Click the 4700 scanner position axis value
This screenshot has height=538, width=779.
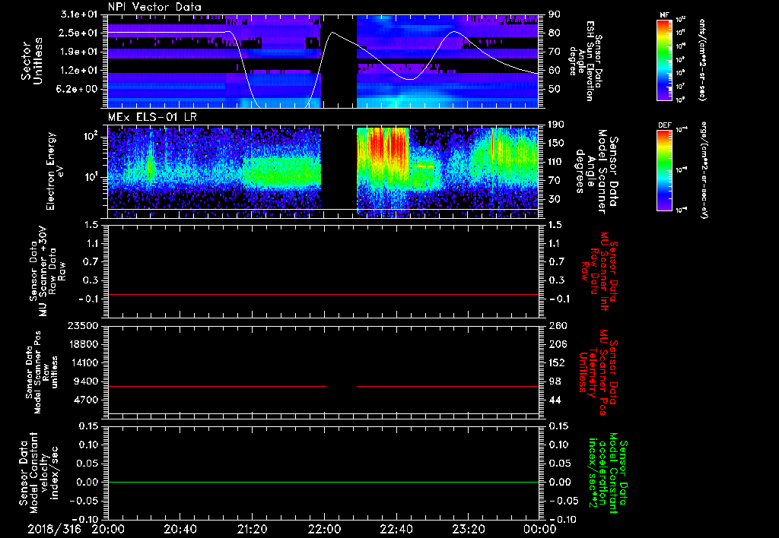(x=87, y=400)
